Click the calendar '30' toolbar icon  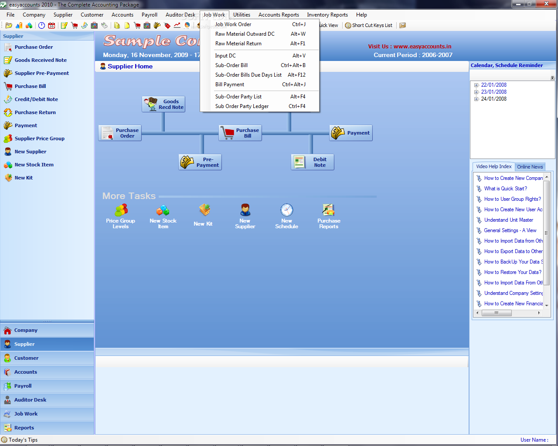[51, 25]
